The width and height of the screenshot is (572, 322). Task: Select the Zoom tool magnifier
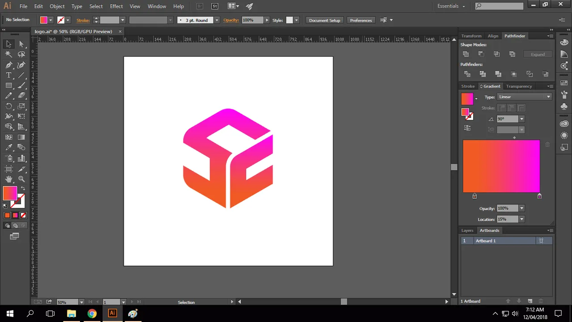[x=21, y=179]
